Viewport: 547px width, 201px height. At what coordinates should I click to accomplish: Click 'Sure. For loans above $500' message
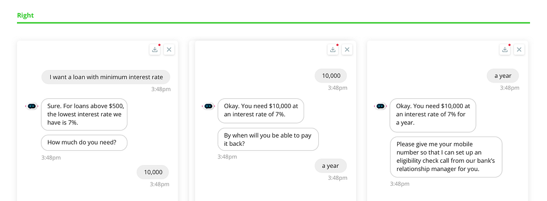(x=84, y=114)
